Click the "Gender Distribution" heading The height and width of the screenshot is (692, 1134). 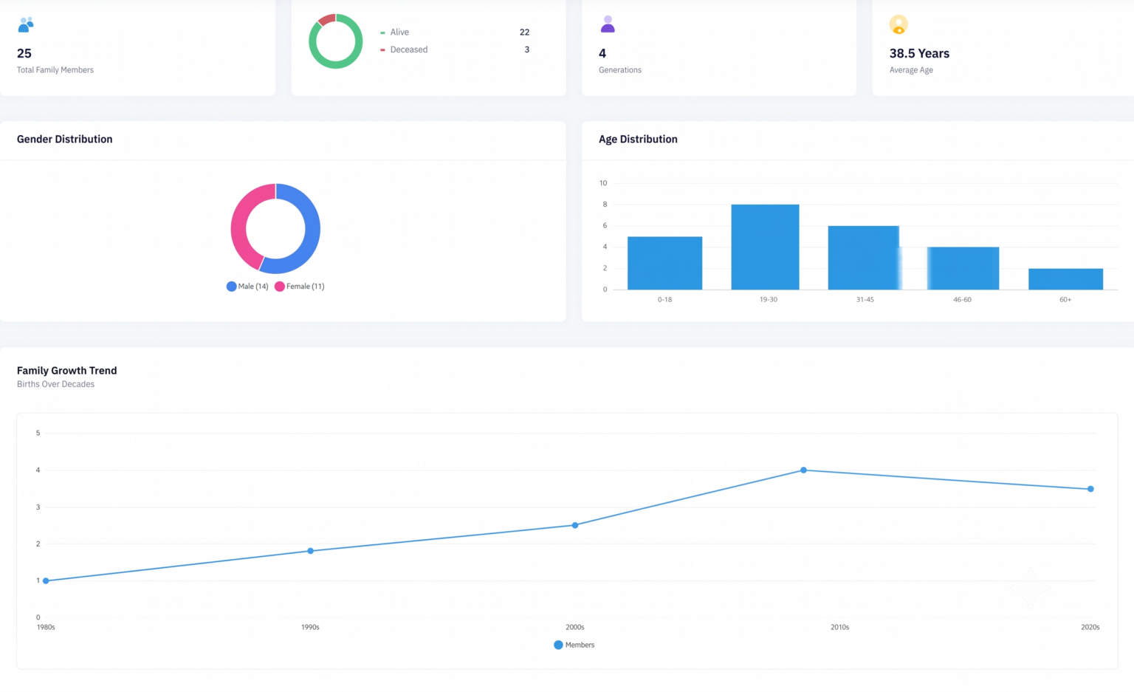(65, 139)
